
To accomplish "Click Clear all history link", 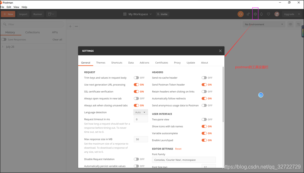I will tap(57, 40).
